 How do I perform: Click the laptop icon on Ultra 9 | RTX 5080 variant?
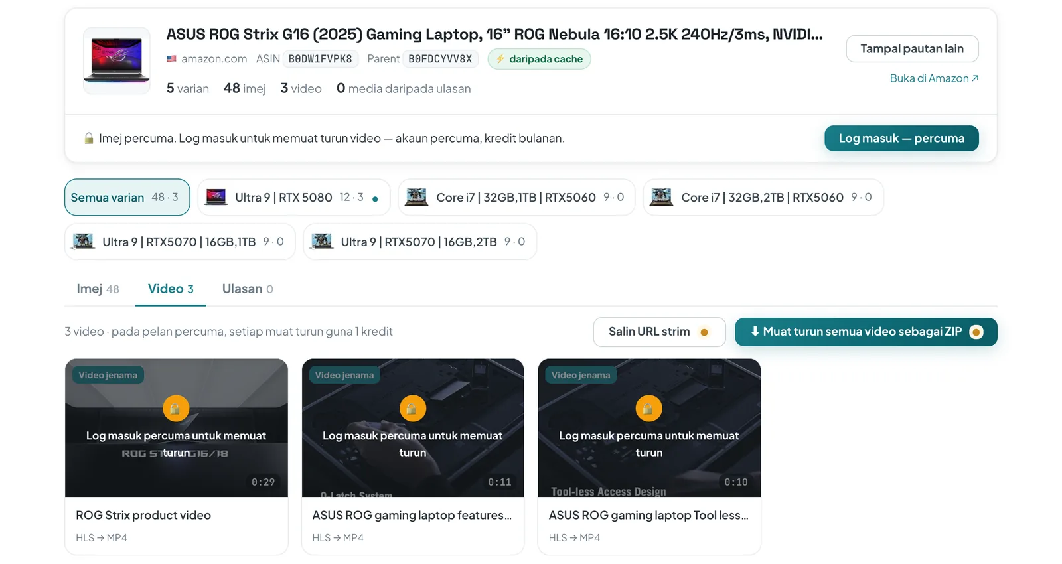click(x=216, y=197)
